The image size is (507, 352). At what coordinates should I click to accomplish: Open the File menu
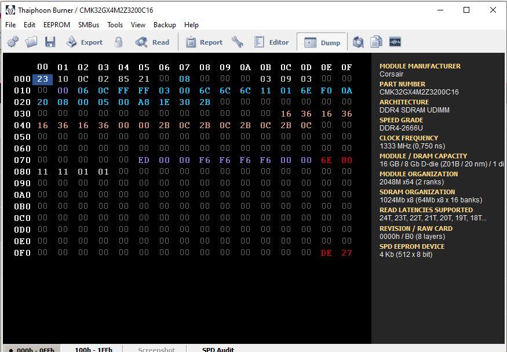click(x=10, y=25)
